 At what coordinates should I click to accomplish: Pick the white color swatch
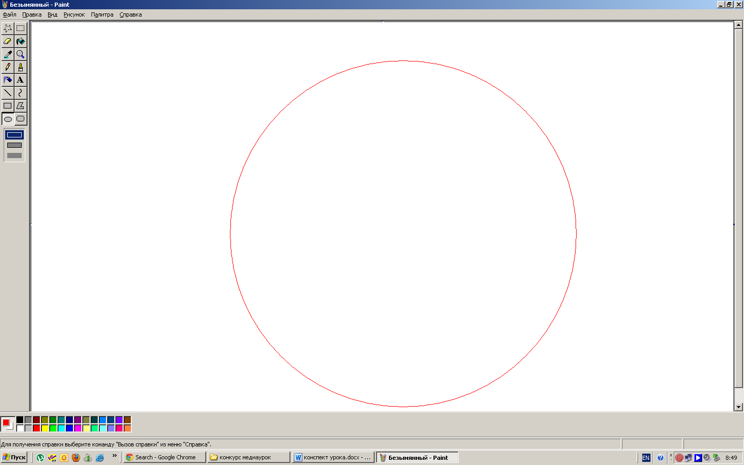click(20, 428)
